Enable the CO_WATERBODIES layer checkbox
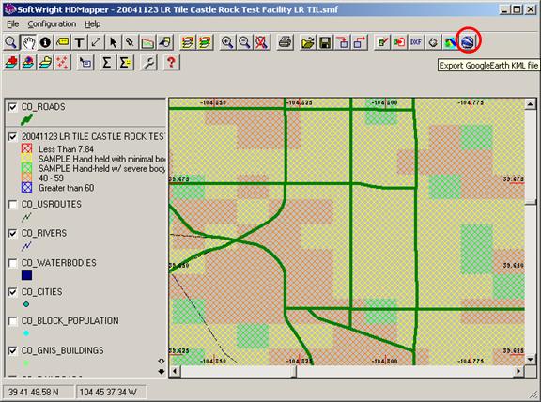541x402 pixels. [12, 263]
